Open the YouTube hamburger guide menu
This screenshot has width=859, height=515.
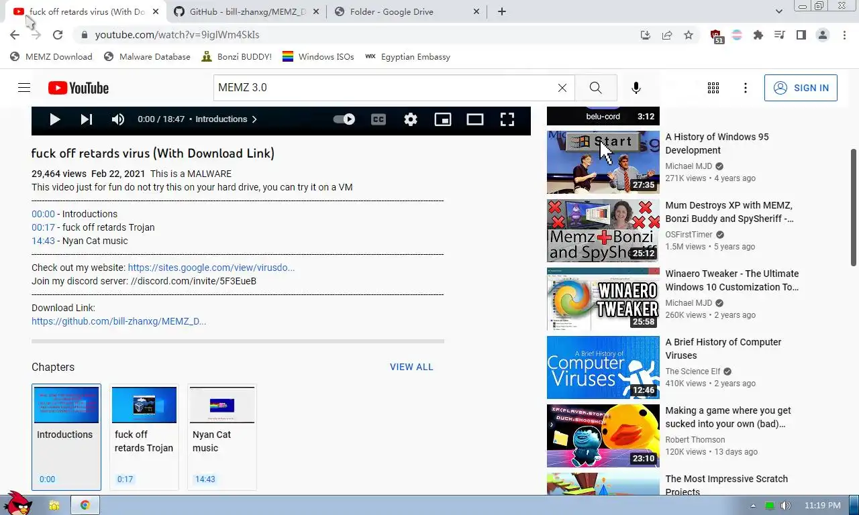tap(24, 88)
